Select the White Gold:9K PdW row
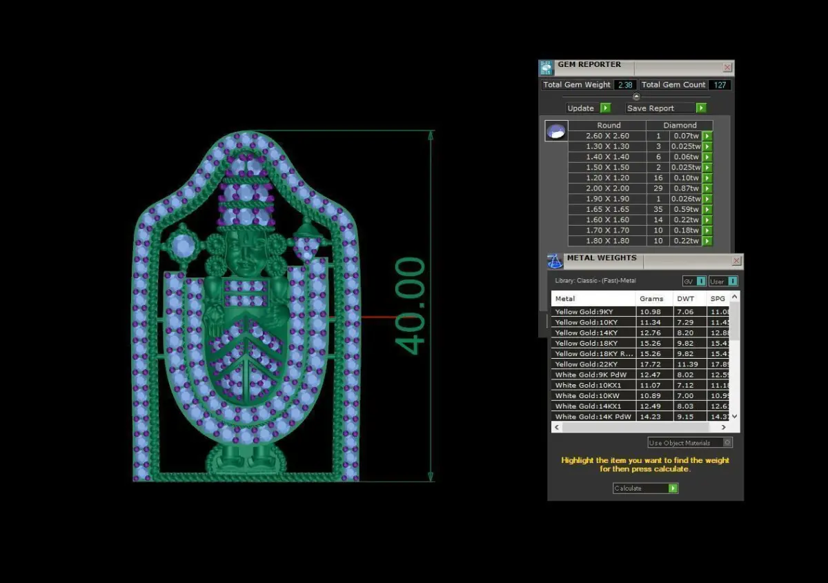 click(x=640, y=375)
